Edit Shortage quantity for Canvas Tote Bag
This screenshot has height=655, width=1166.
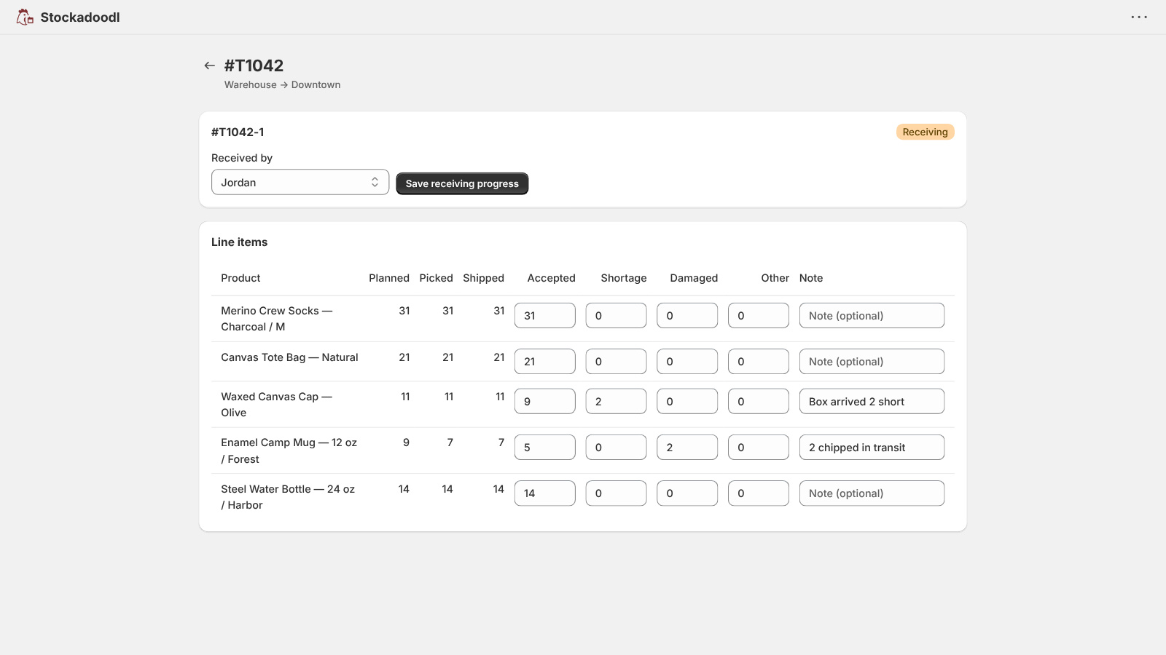tap(616, 362)
